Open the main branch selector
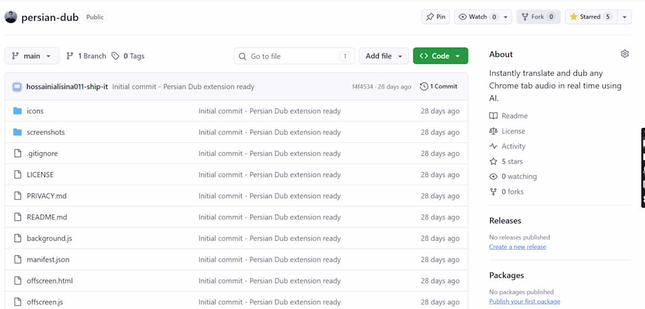 [32, 56]
